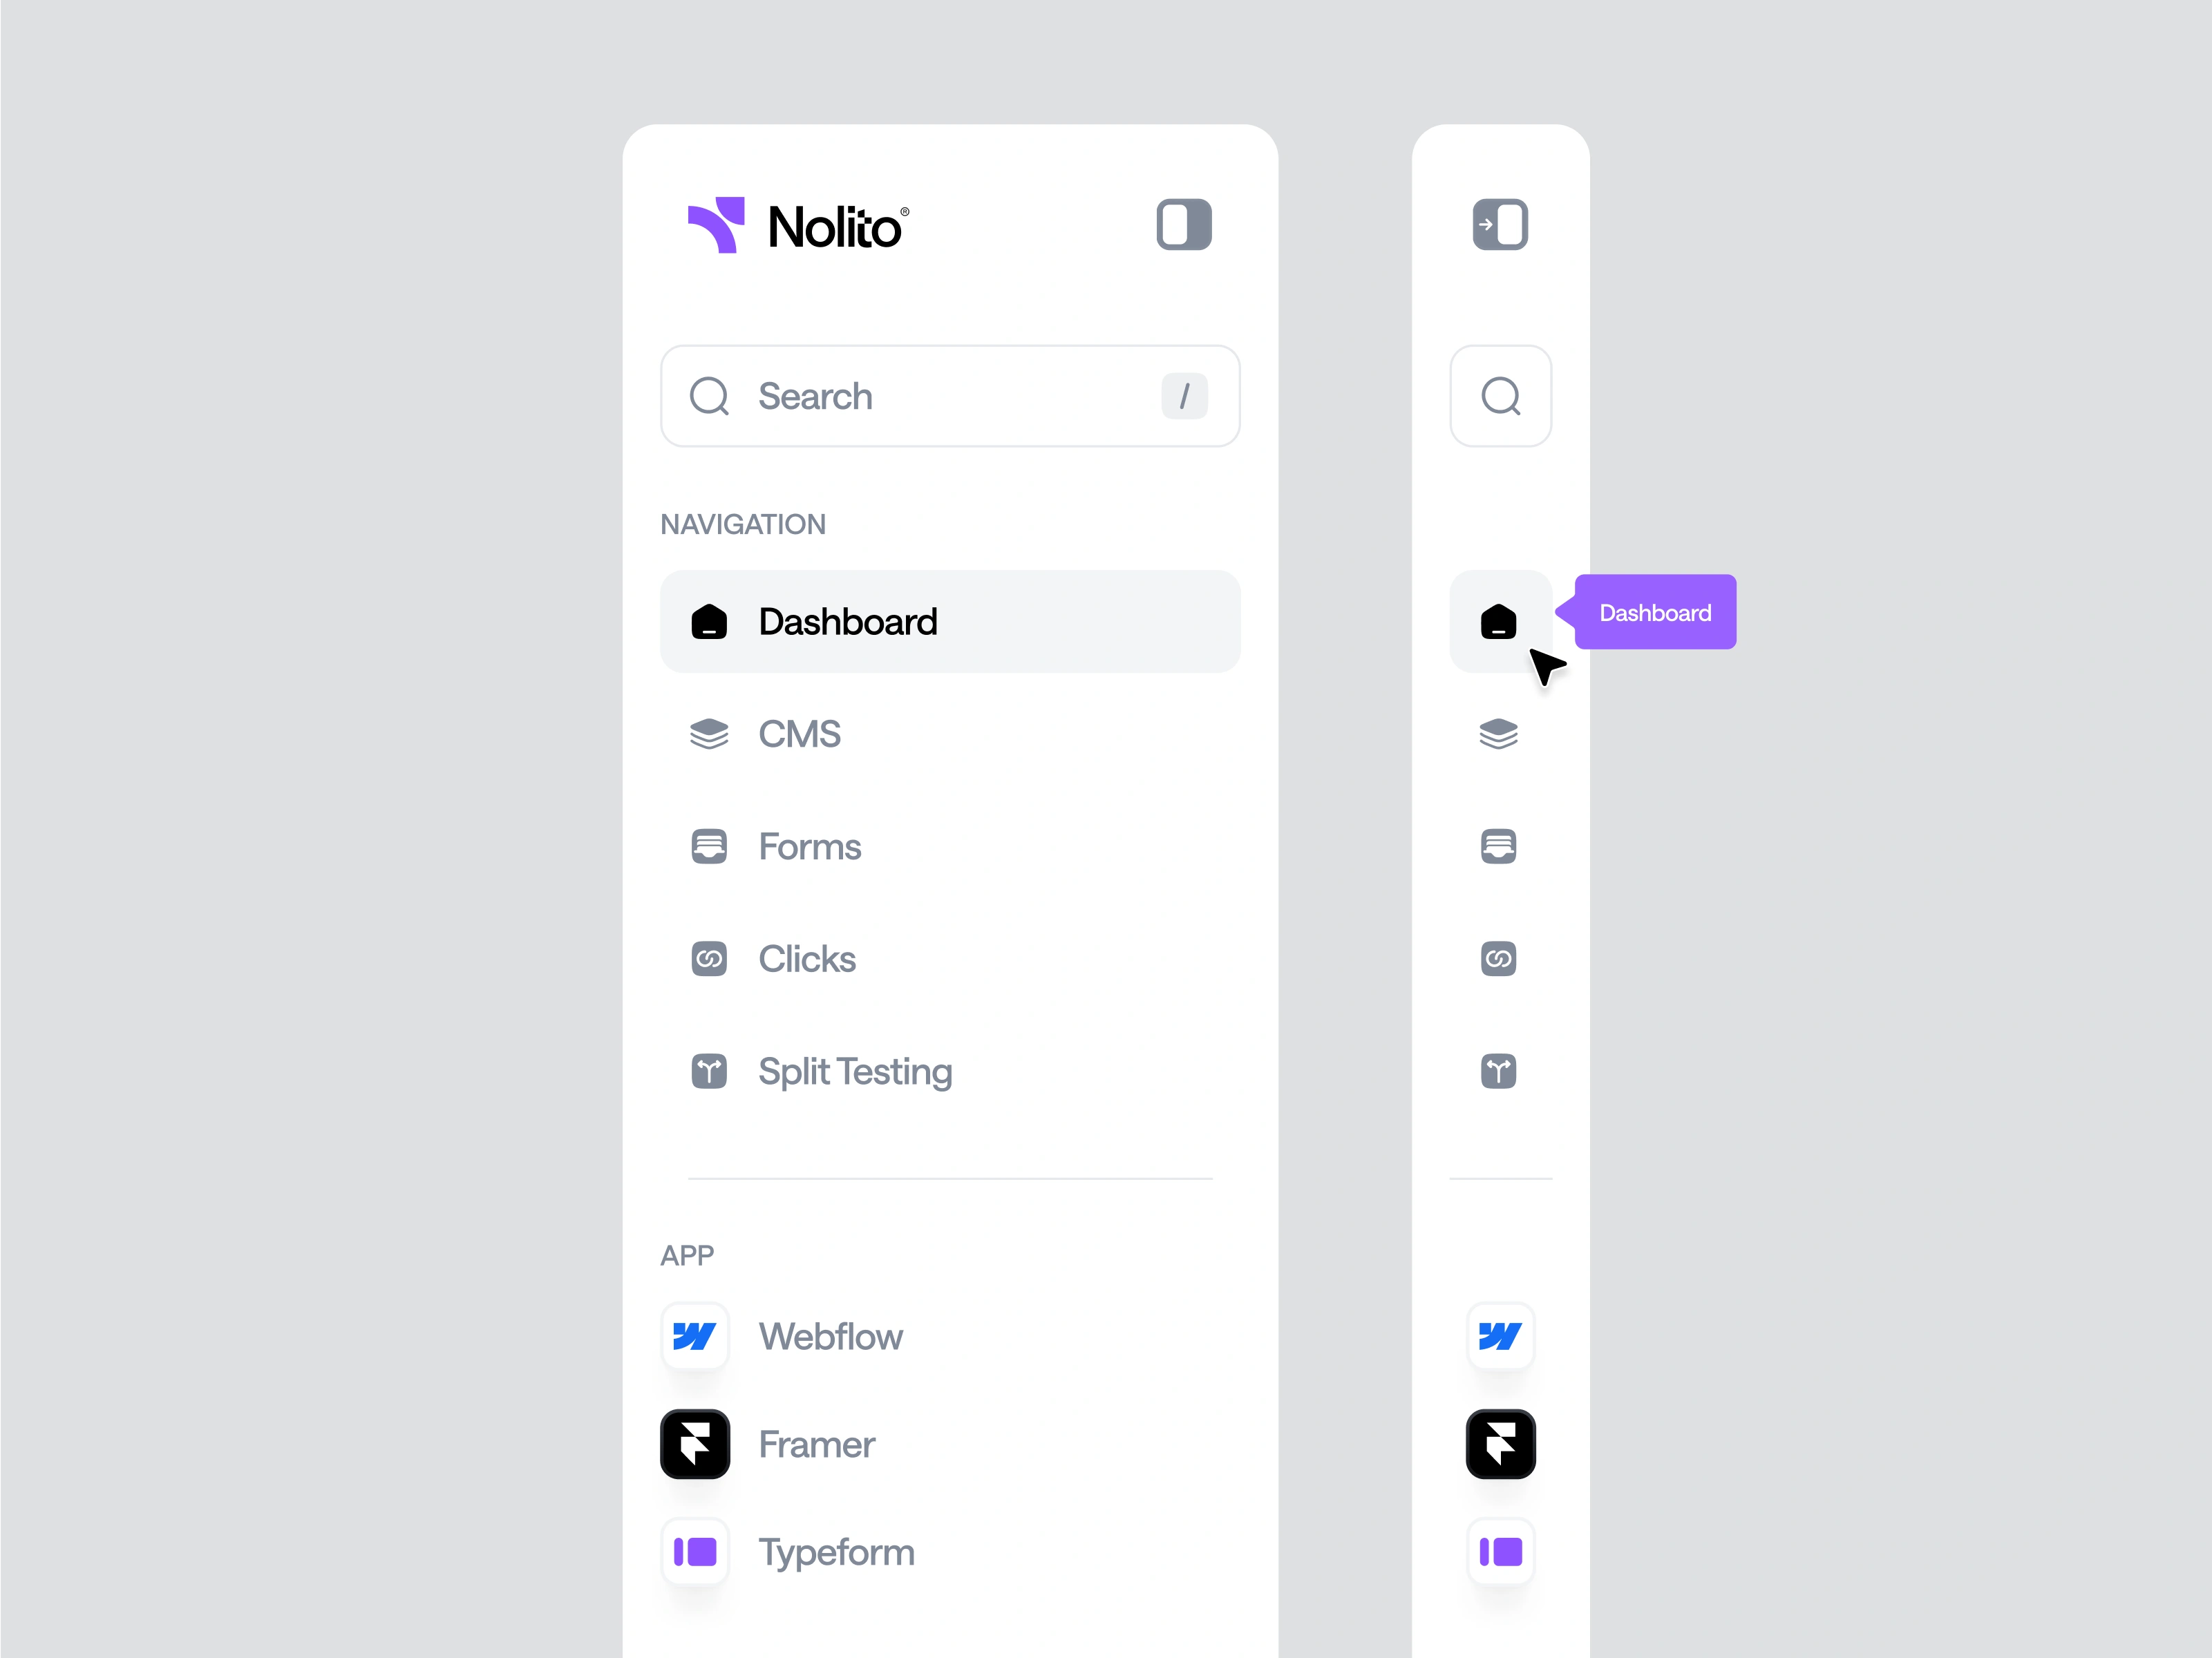Go to the Forms section
2212x1658 pixels.
pos(950,846)
